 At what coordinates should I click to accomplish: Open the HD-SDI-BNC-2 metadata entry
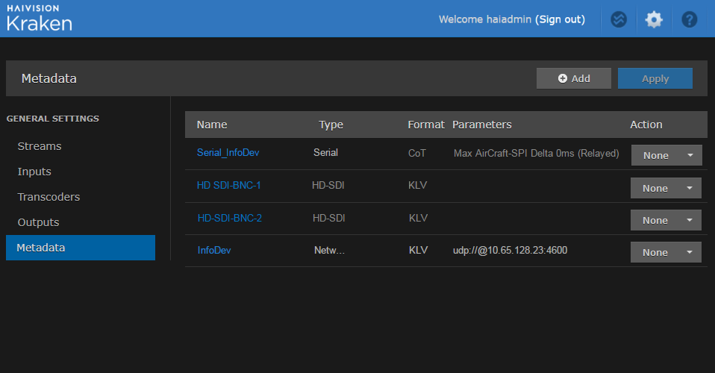(x=229, y=219)
